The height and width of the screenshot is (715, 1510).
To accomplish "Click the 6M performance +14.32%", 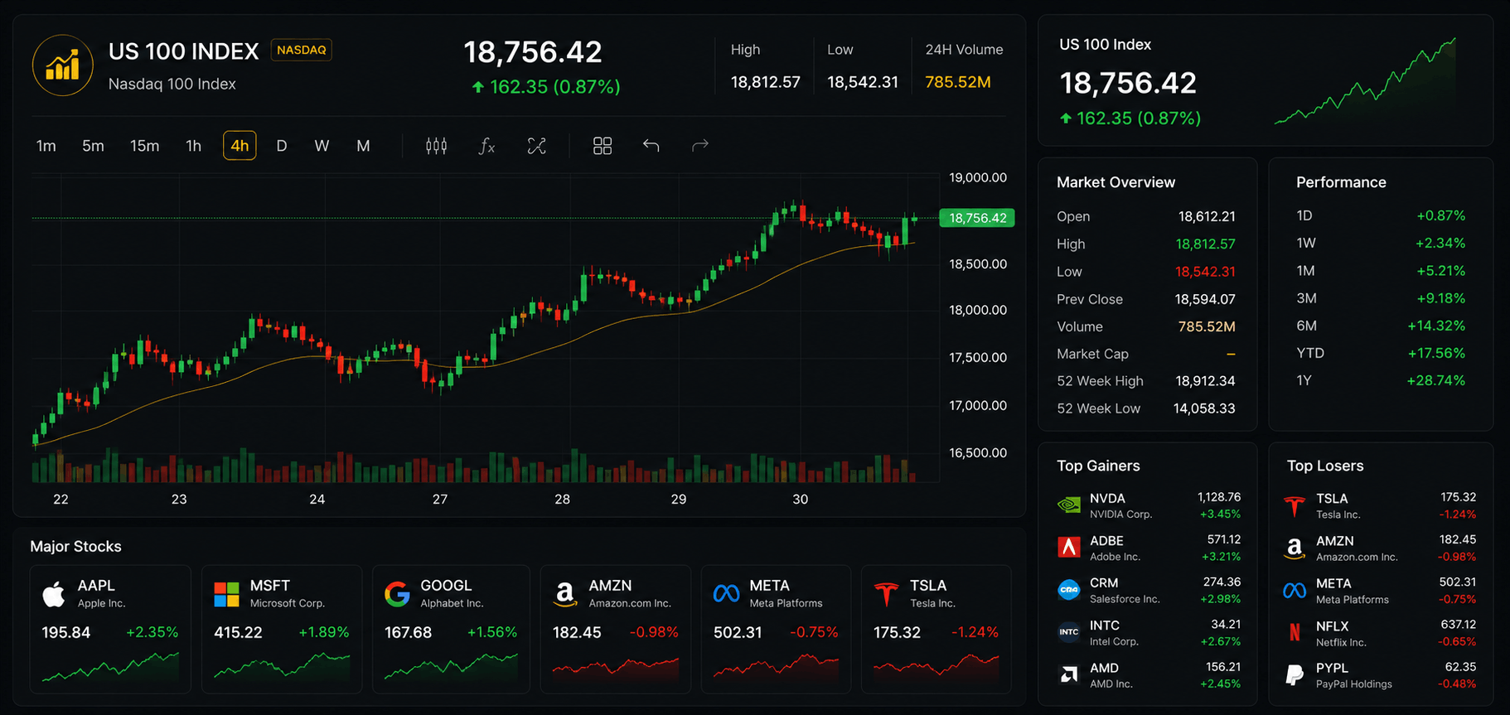I will click(1436, 326).
